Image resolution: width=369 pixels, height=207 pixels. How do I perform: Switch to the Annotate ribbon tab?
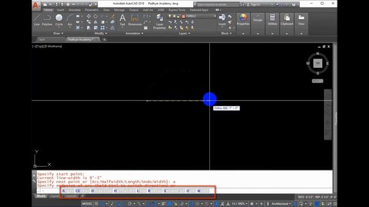point(74,10)
